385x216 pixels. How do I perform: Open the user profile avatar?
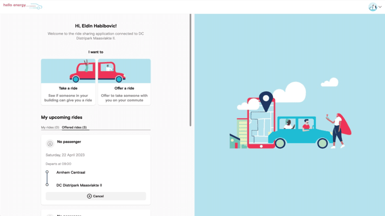[x=372, y=7]
